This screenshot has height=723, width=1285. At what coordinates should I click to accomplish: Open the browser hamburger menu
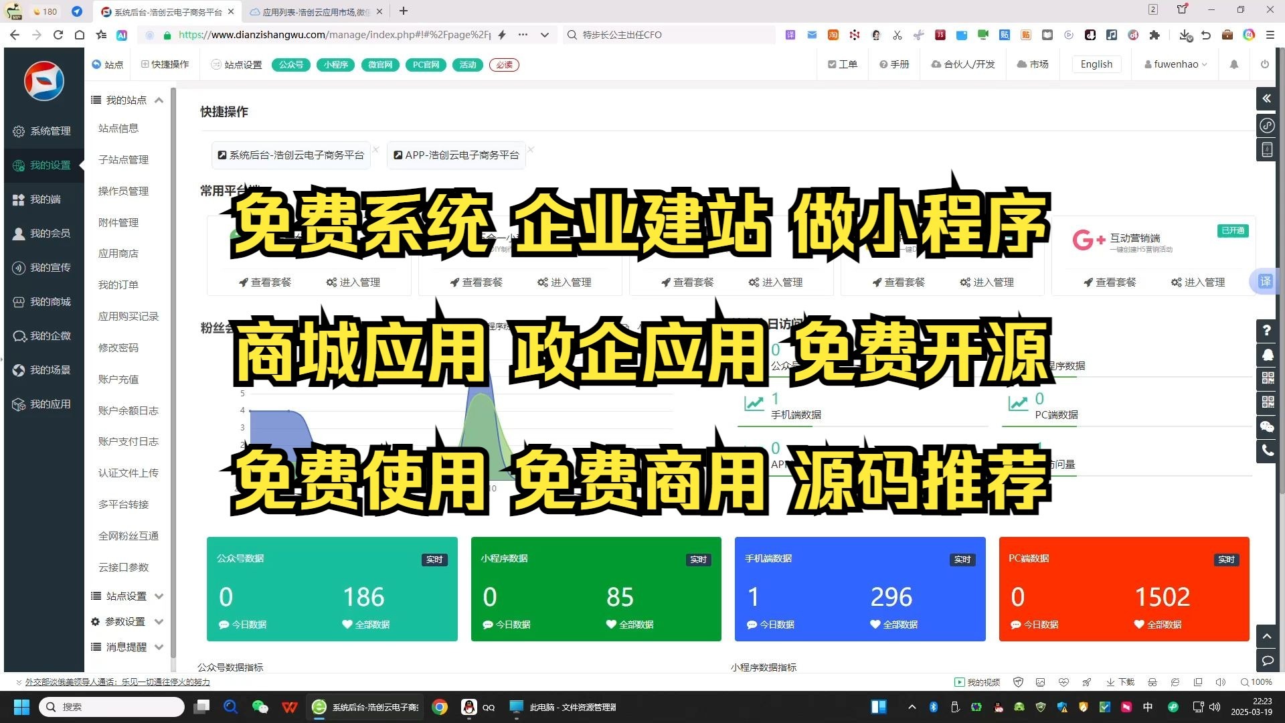[x=1270, y=35]
